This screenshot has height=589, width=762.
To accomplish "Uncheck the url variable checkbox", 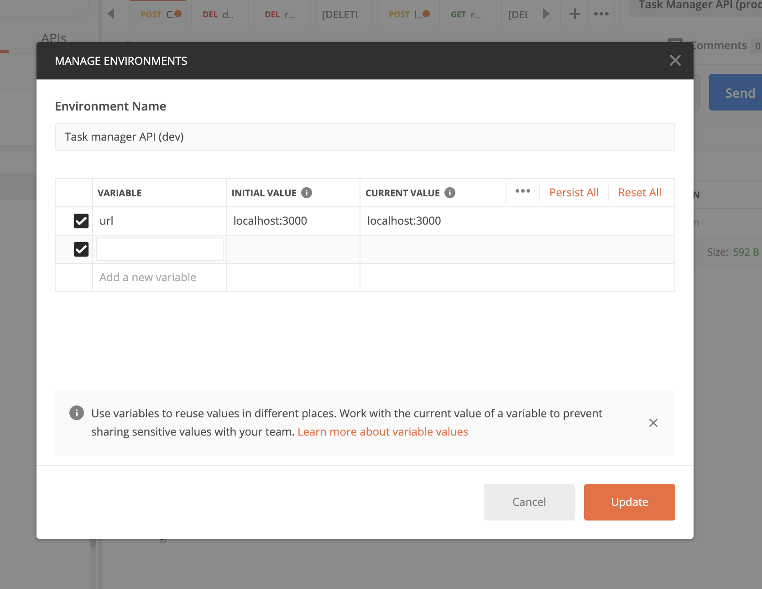I will [81, 221].
